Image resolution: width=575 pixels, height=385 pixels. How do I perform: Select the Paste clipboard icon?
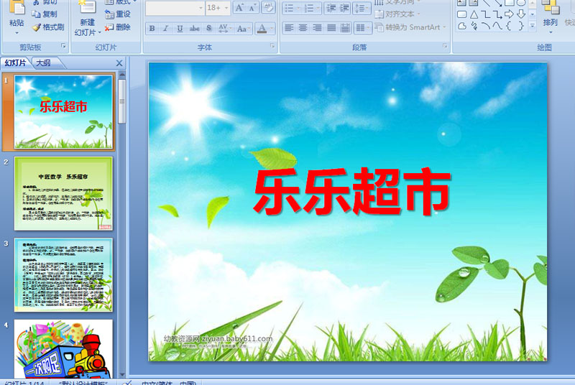(17, 8)
